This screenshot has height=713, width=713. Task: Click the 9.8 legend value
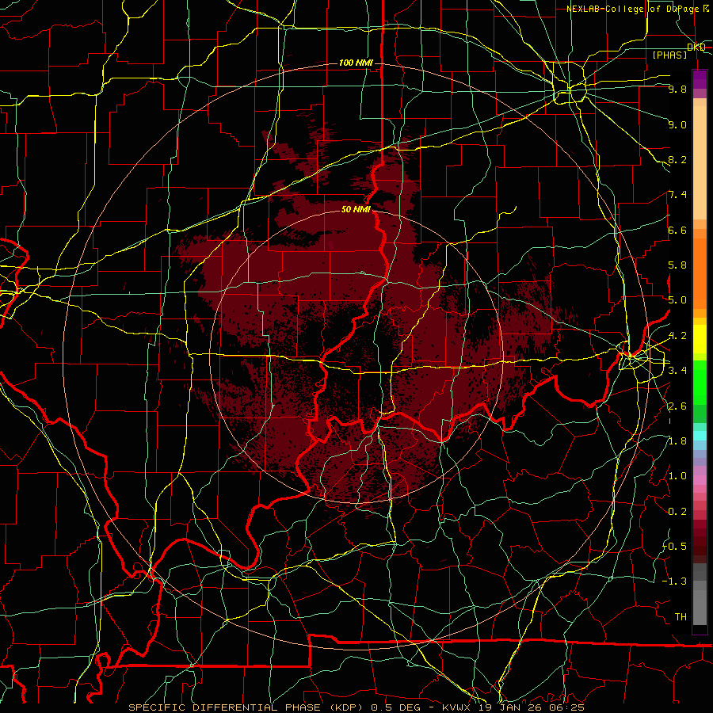[677, 89]
